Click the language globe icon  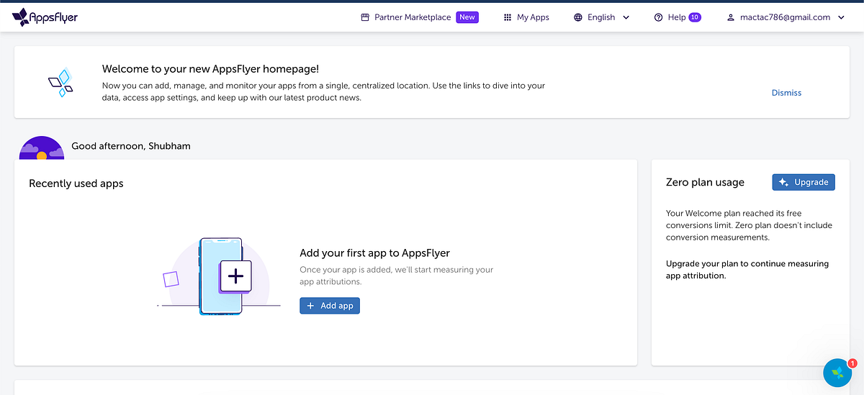tap(578, 17)
